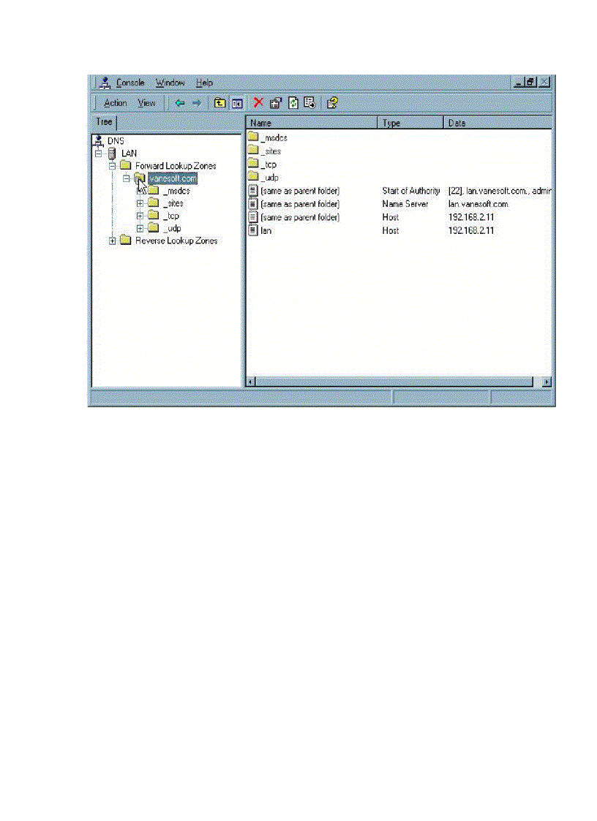Open the Window menu
The image size is (597, 821).
click(x=170, y=83)
